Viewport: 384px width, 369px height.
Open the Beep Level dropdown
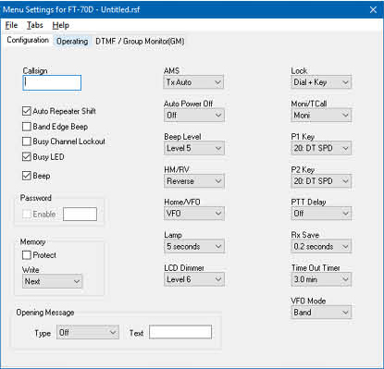tap(193, 148)
